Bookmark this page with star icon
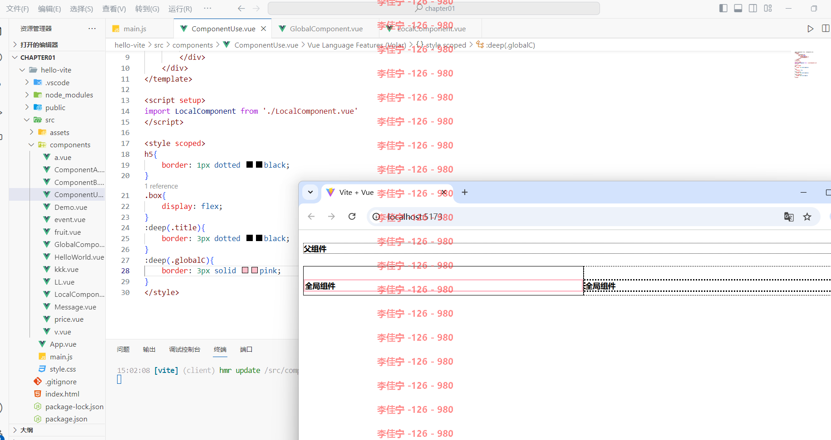 [807, 217]
